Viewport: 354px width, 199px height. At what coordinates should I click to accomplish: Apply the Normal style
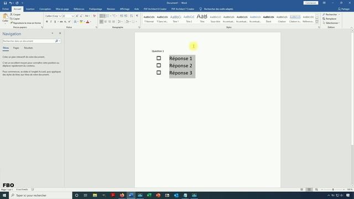click(x=149, y=18)
